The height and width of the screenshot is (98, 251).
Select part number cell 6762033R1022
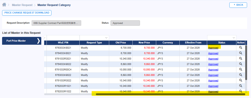pyautogui.click(x=63, y=92)
